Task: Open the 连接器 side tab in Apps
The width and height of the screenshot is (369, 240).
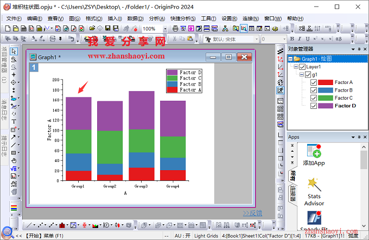Action: point(292,194)
